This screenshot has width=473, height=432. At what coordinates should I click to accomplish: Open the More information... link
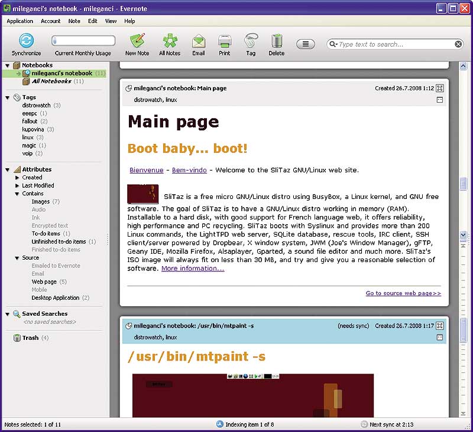[193, 269]
